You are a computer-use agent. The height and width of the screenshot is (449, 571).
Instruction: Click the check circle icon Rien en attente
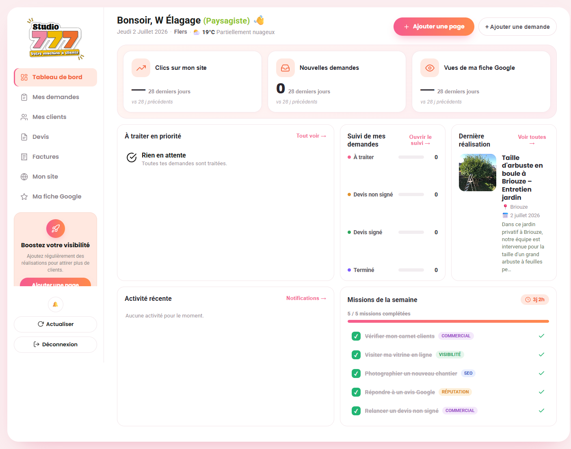coord(132,158)
